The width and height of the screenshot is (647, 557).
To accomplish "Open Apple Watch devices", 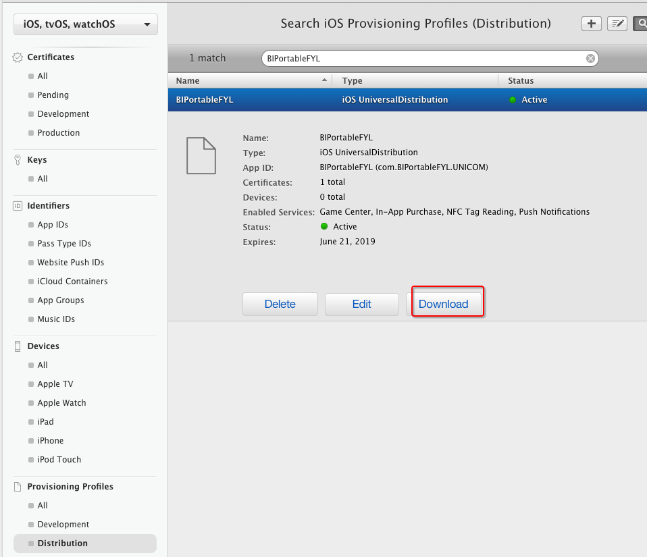I will point(61,403).
